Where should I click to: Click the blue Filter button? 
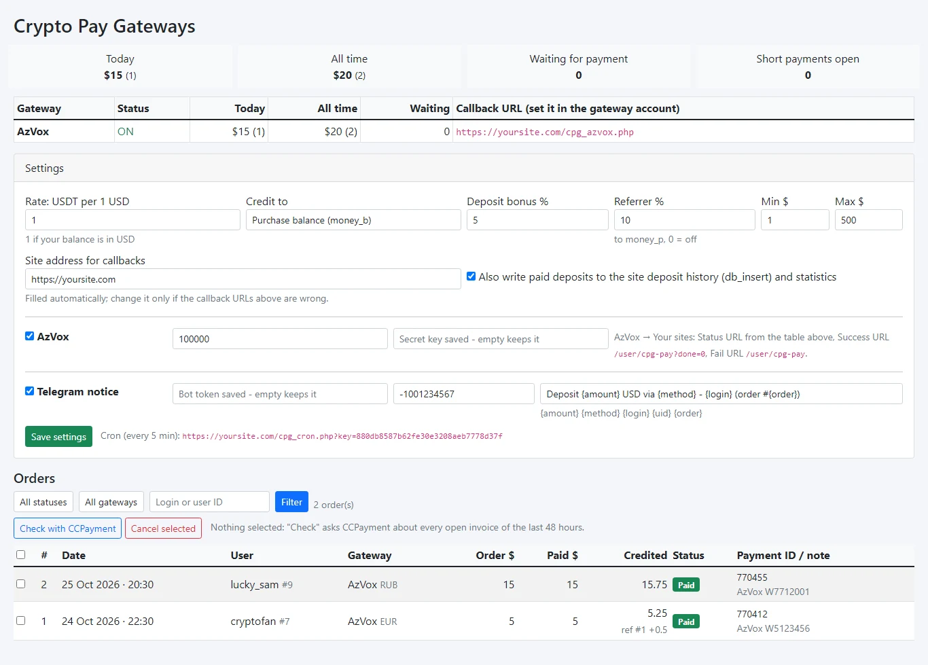(x=291, y=502)
